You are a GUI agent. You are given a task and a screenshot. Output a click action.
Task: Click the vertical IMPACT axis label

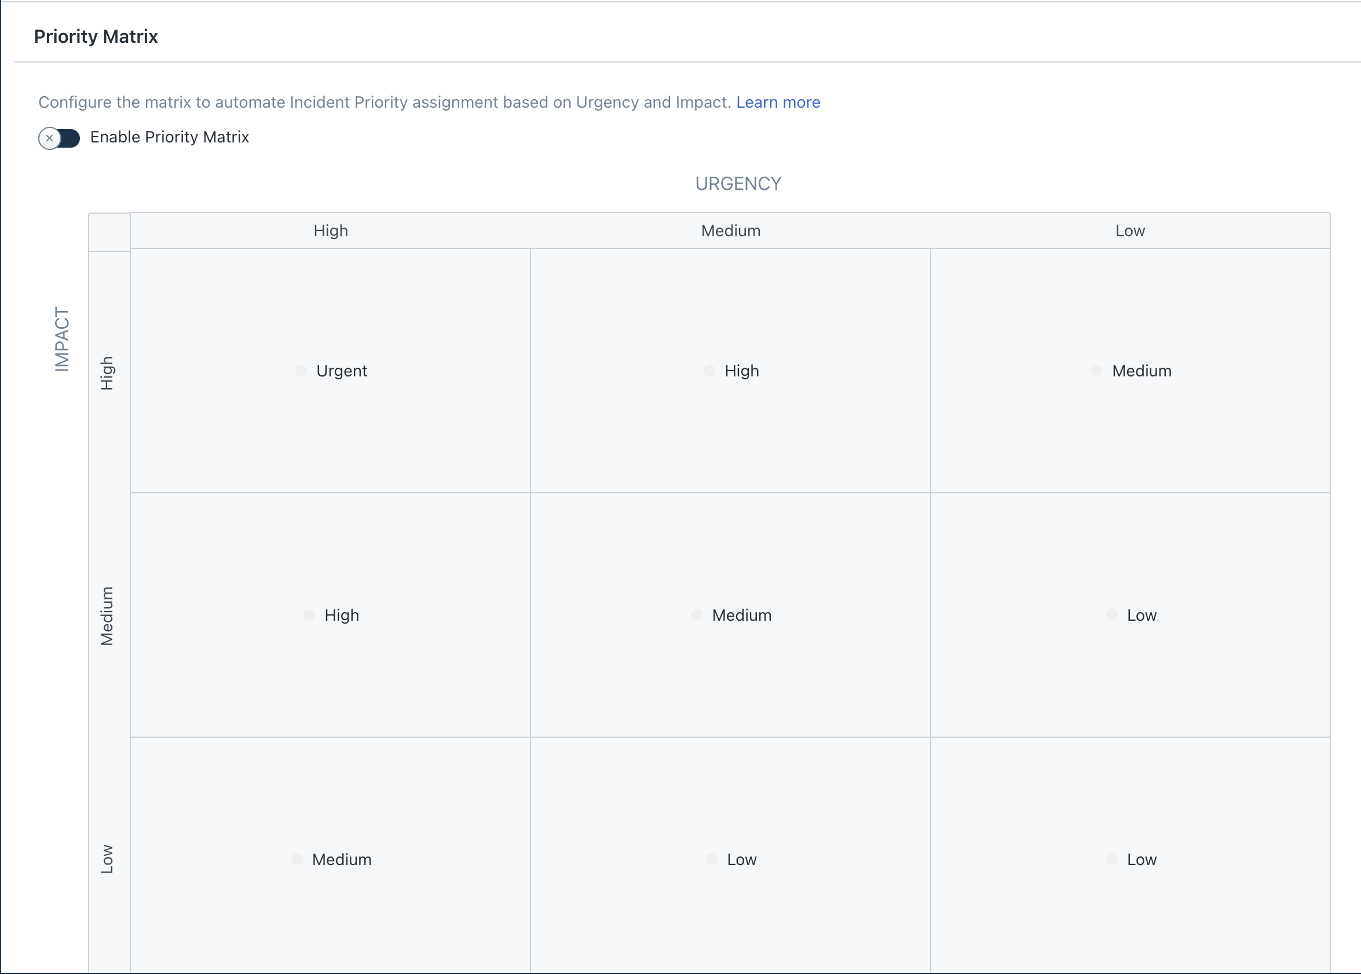tap(63, 339)
